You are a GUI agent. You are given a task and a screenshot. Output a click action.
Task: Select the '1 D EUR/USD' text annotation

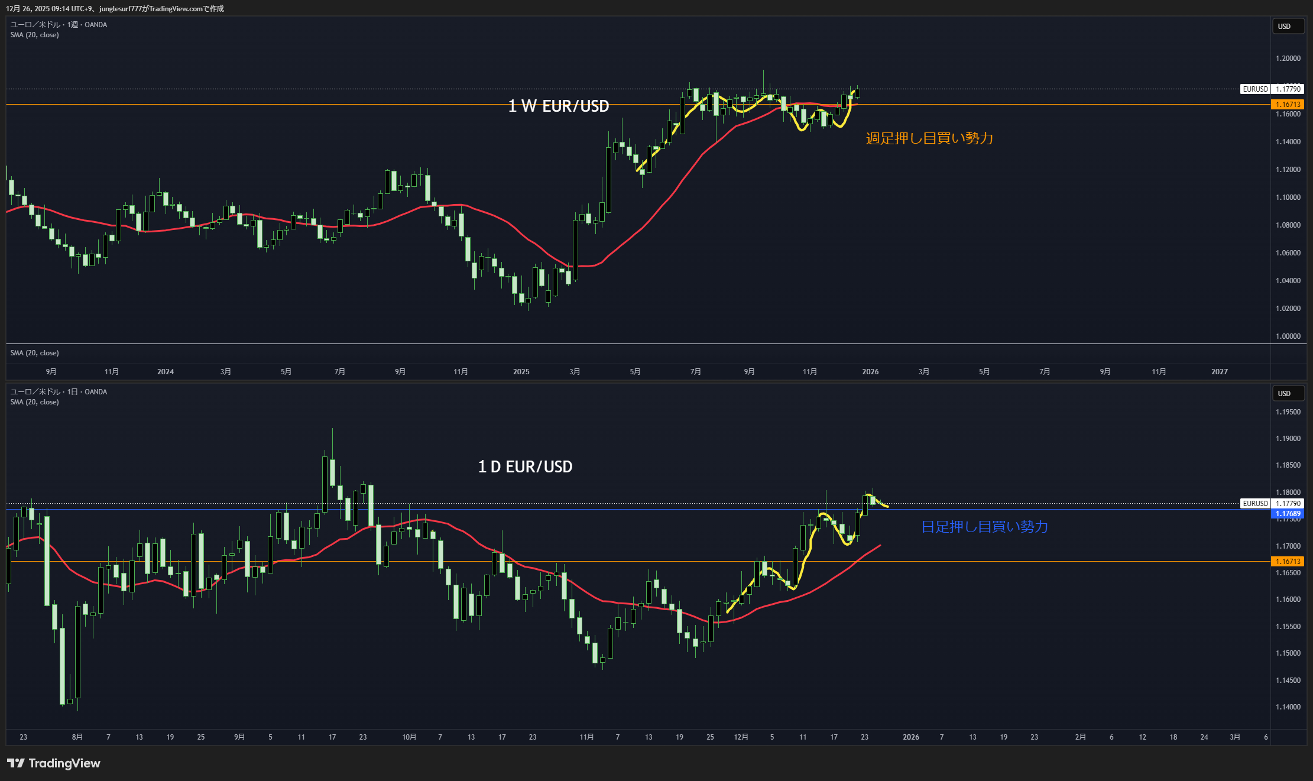pos(525,467)
